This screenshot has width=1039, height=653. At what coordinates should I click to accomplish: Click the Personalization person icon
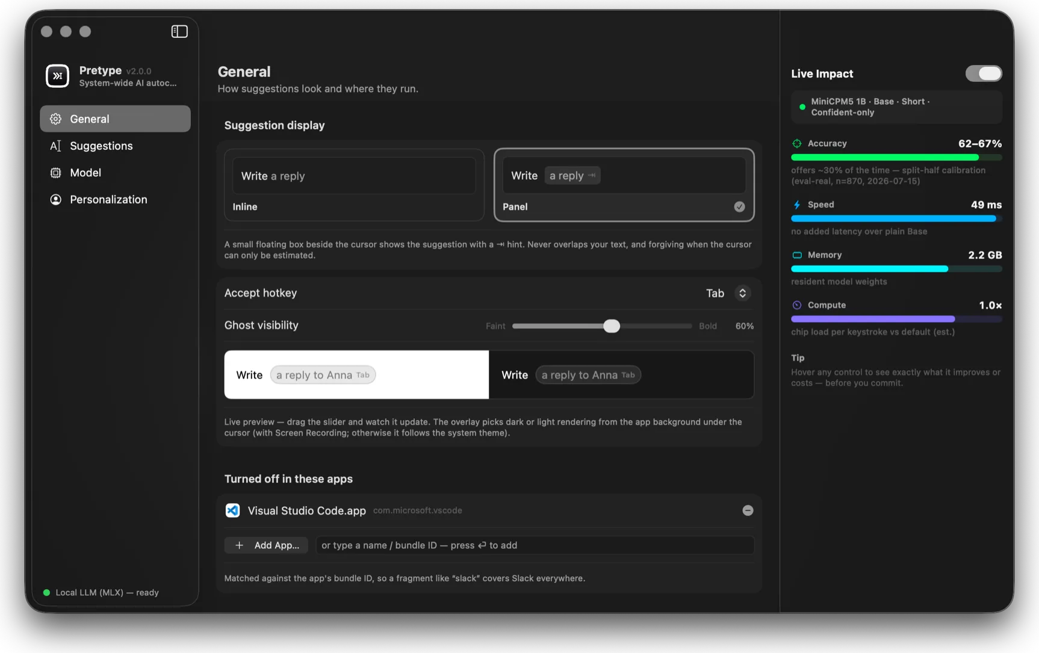tap(56, 199)
